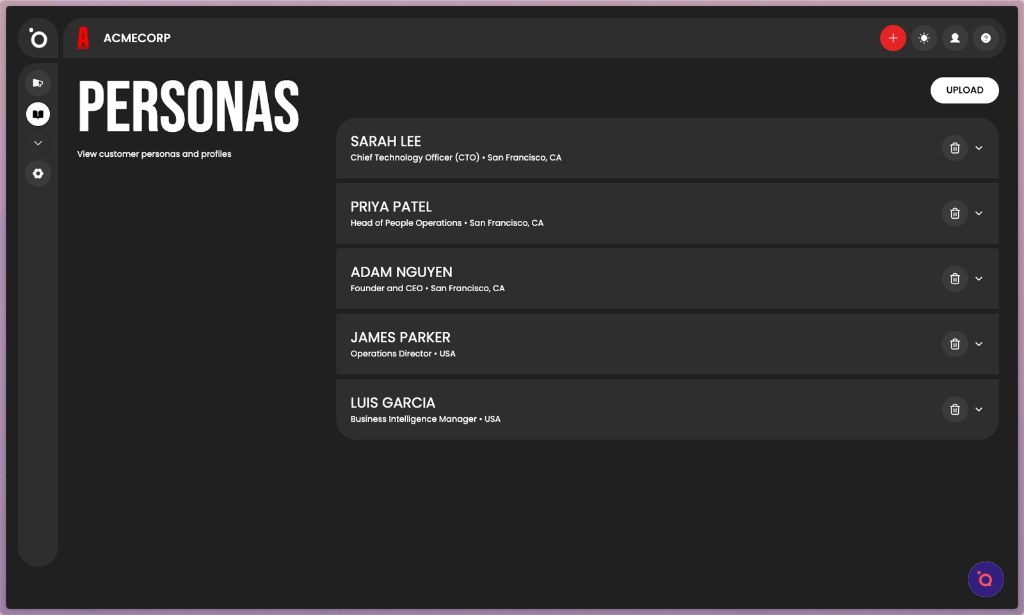
Task: Select the book library sidebar icon
Action: tap(38, 115)
